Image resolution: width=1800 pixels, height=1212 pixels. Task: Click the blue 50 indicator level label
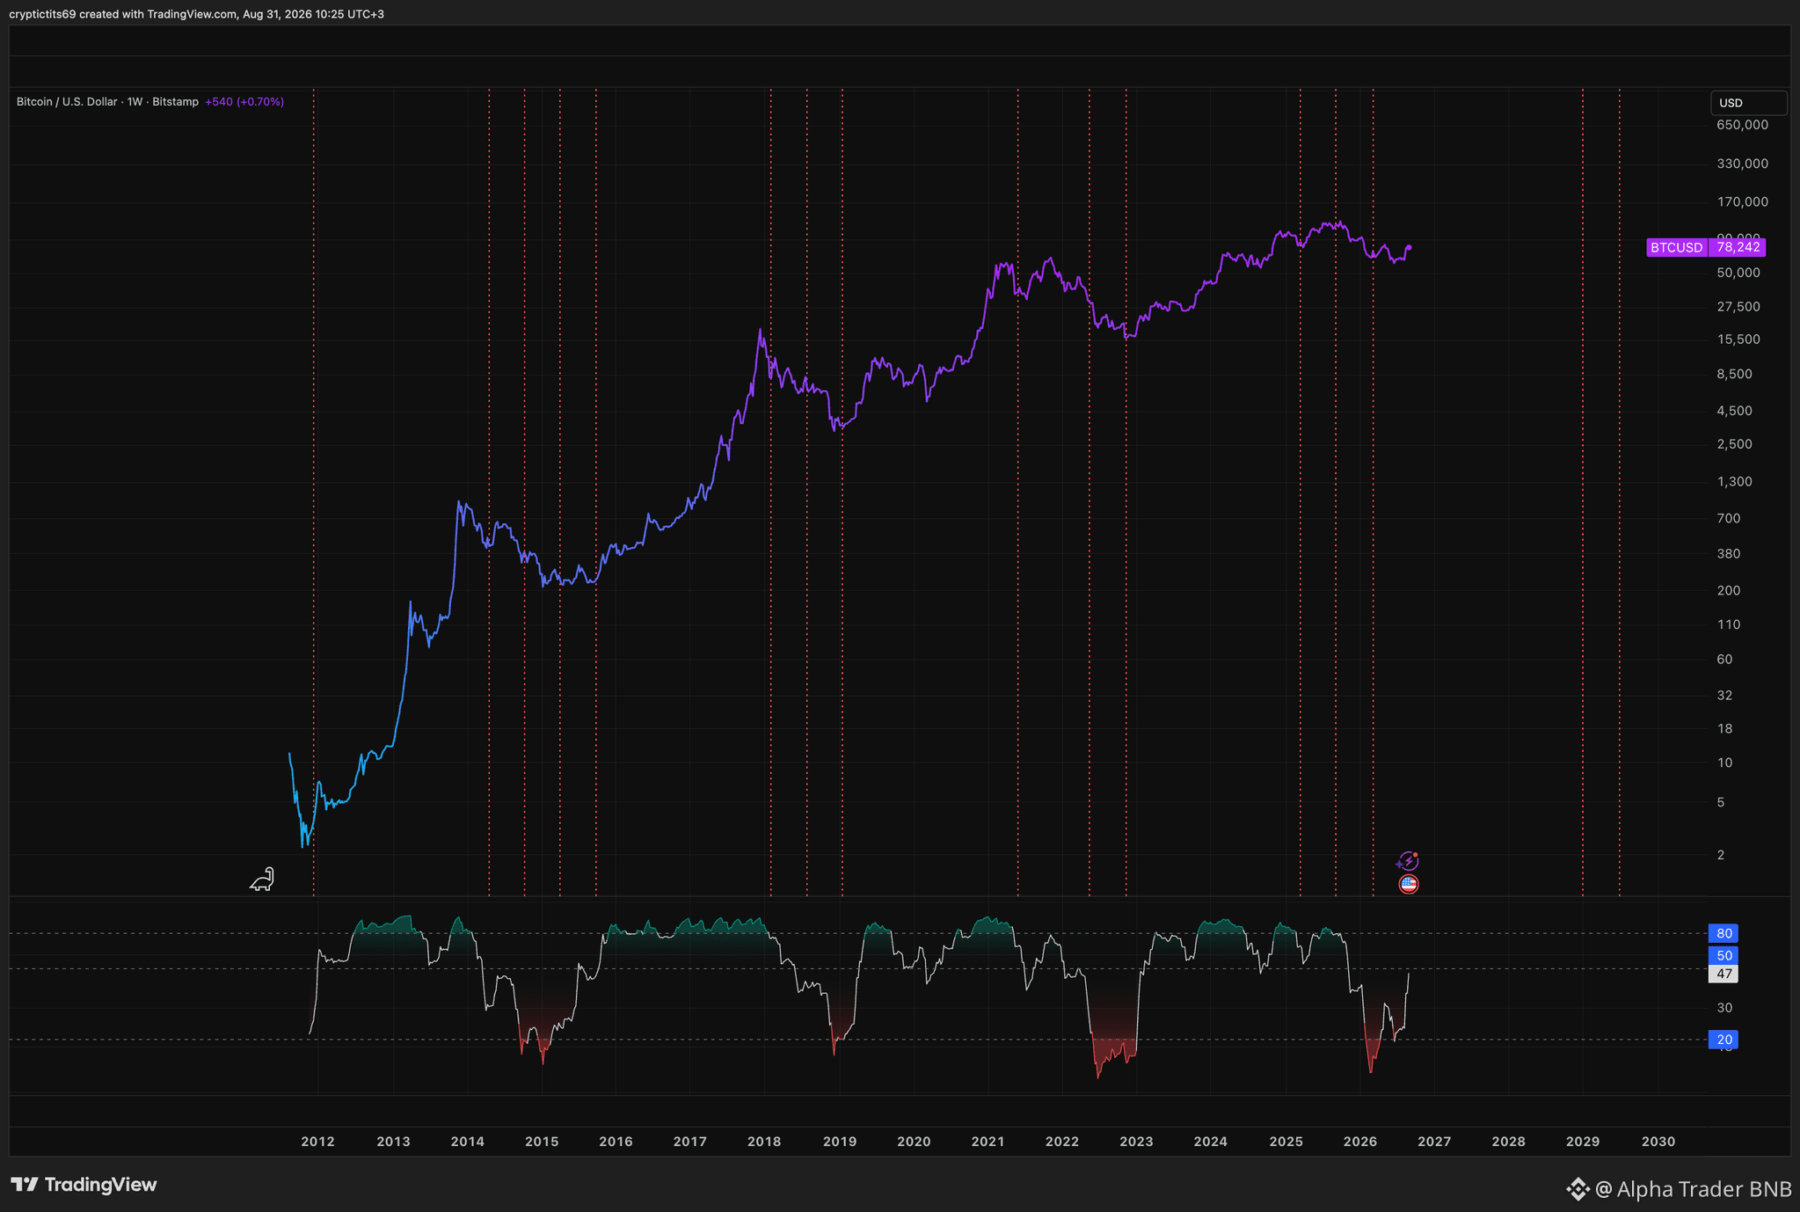click(x=1723, y=955)
